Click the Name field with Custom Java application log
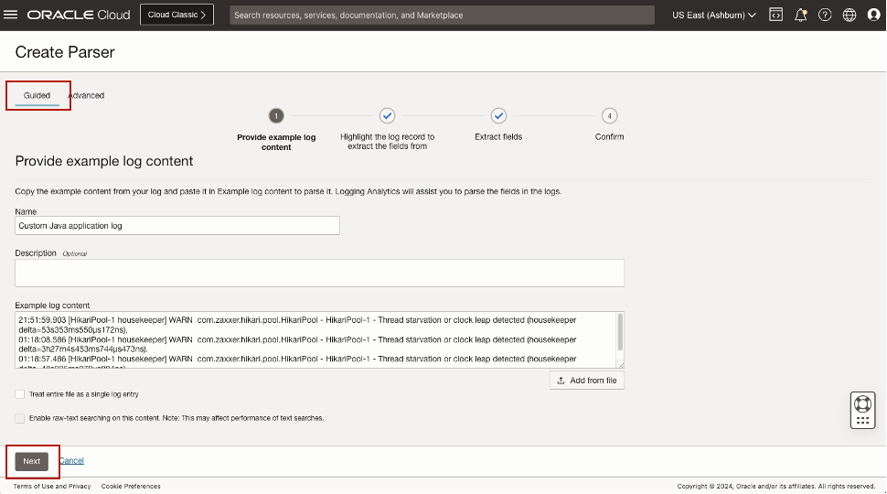This screenshot has width=887, height=494. pos(177,226)
